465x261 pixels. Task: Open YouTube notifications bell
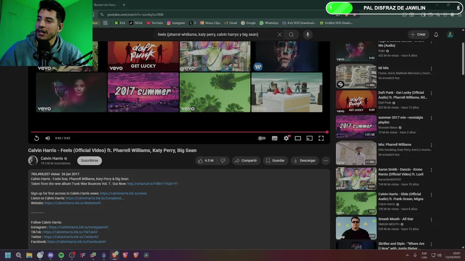(x=436, y=34)
